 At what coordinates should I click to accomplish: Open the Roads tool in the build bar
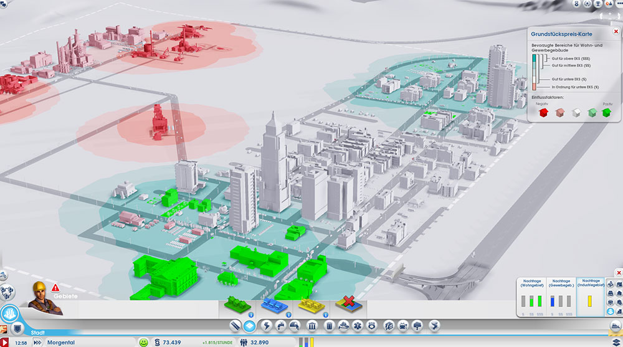coord(235,326)
